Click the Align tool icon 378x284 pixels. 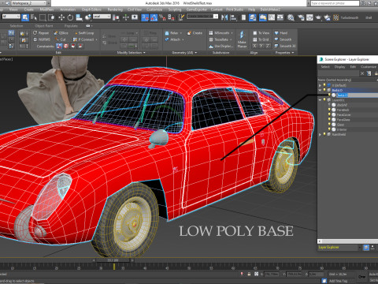(x=233, y=17)
